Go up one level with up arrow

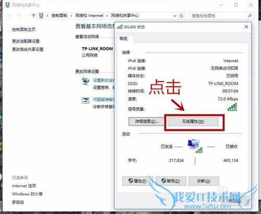coord(33,16)
